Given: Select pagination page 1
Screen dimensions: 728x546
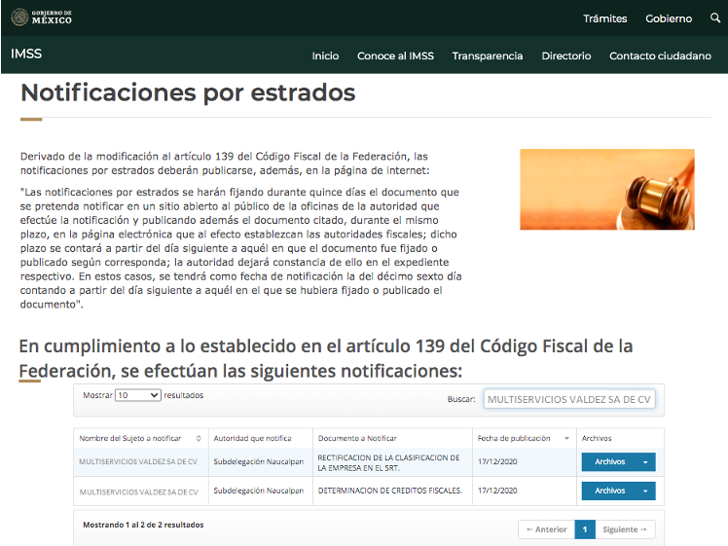Looking at the screenshot, I should point(585,529).
